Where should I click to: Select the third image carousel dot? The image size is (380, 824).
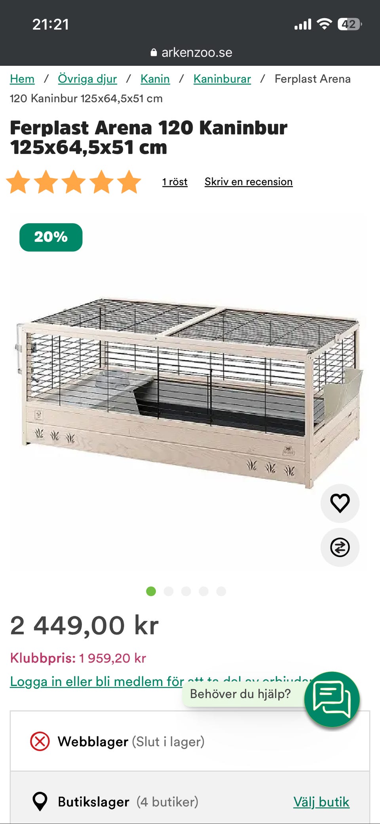186,591
